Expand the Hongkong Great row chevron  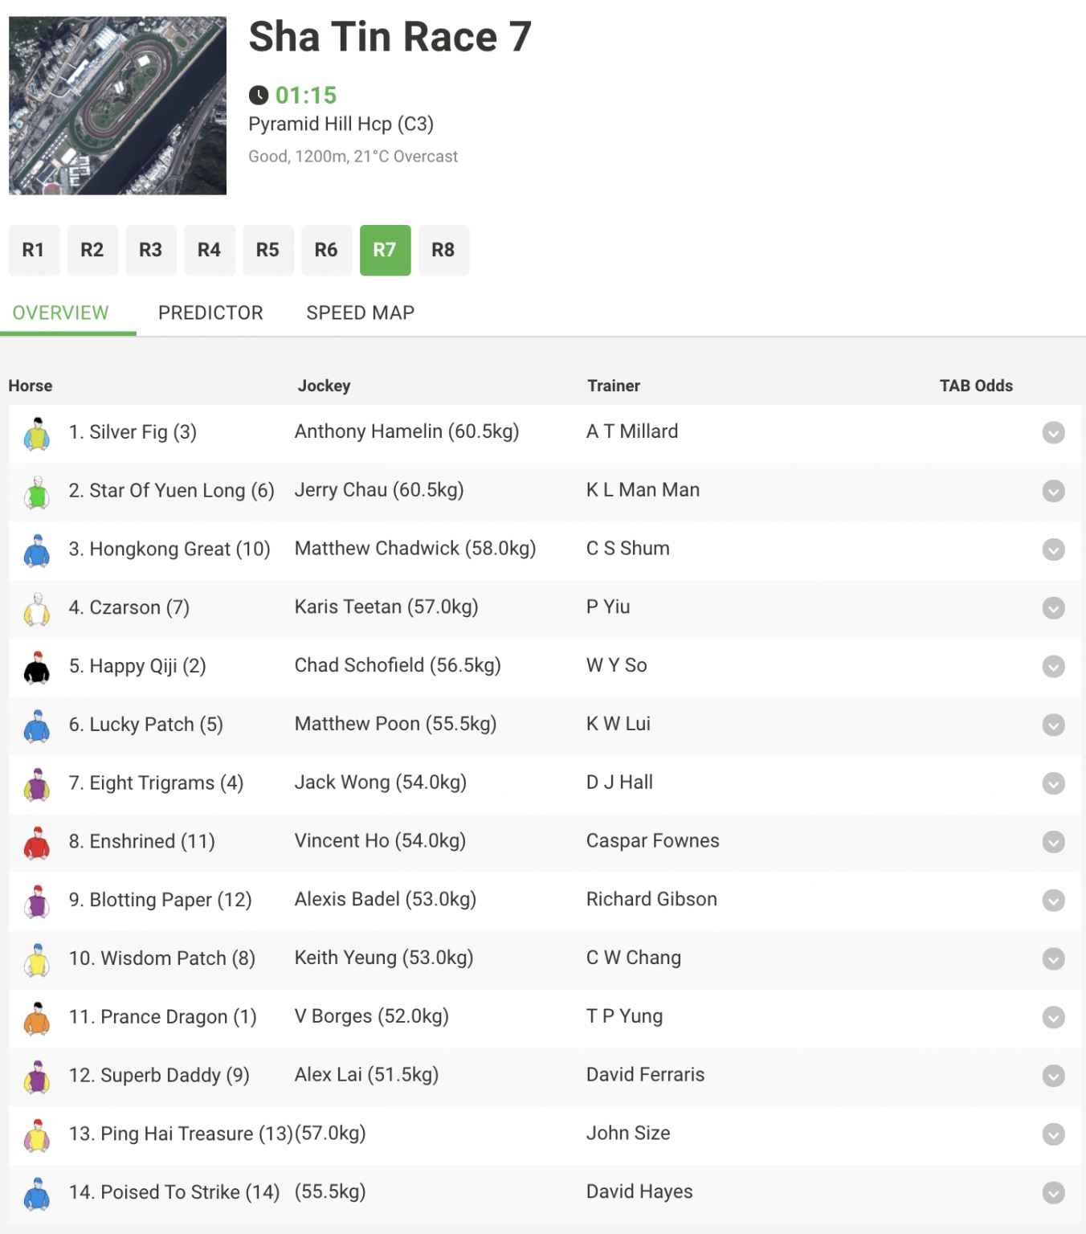[1053, 550]
